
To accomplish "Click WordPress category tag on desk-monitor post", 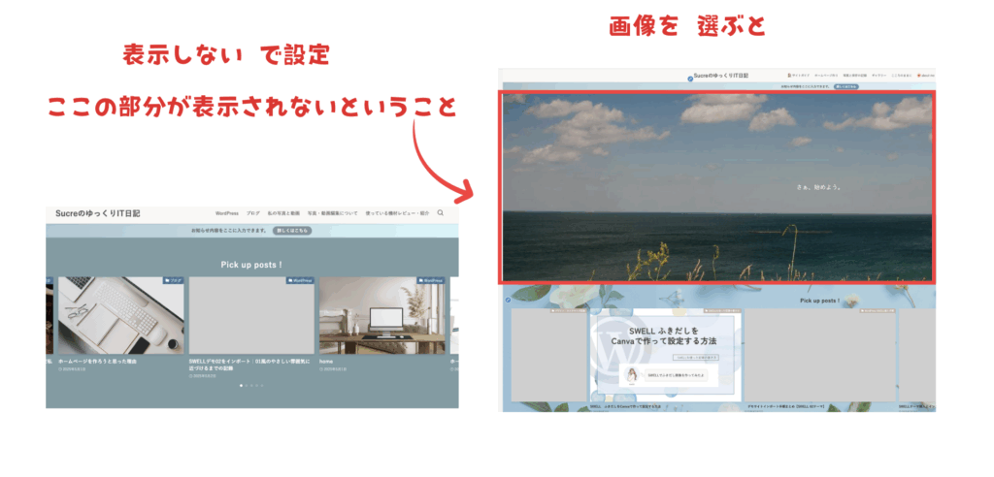I will tap(432, 281).
